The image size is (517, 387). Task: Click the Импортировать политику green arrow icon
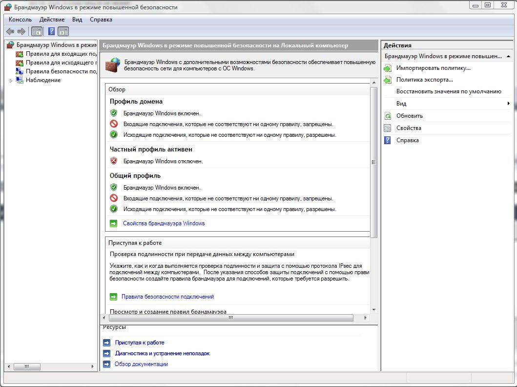(x=388, y=68)
